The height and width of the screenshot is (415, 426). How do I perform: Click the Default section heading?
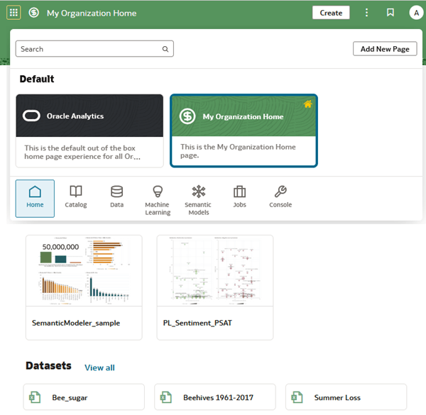[37, 79]
